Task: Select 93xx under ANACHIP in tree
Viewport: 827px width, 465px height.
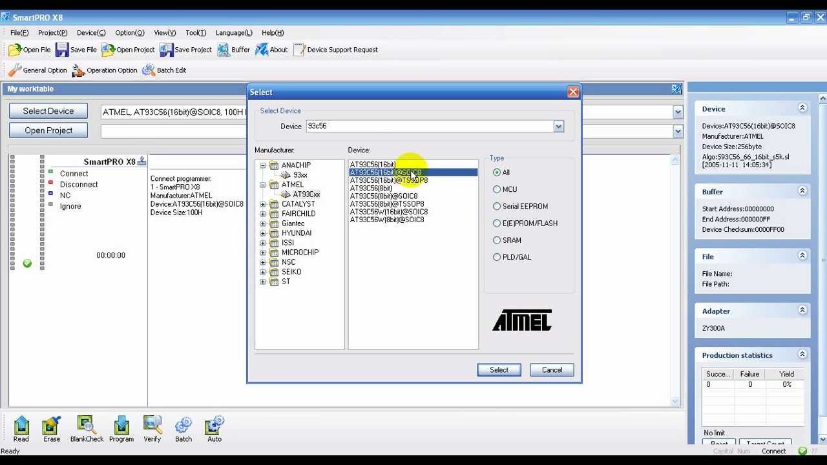Action: [x=300, y=175]
